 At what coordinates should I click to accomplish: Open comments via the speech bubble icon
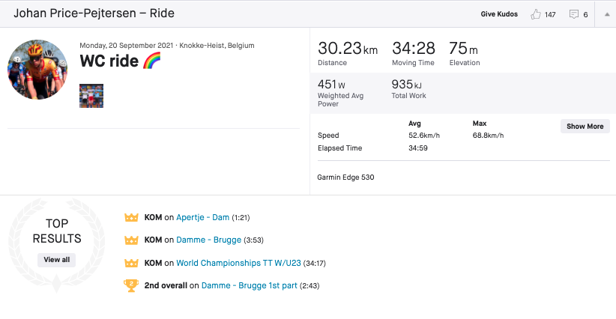click(574, 14)
